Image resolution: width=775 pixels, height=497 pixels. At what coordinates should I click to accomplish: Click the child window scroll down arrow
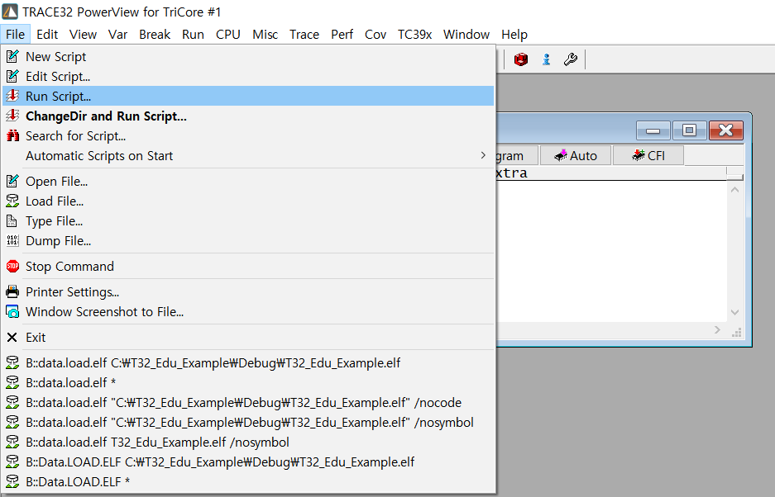click(735, 312)
